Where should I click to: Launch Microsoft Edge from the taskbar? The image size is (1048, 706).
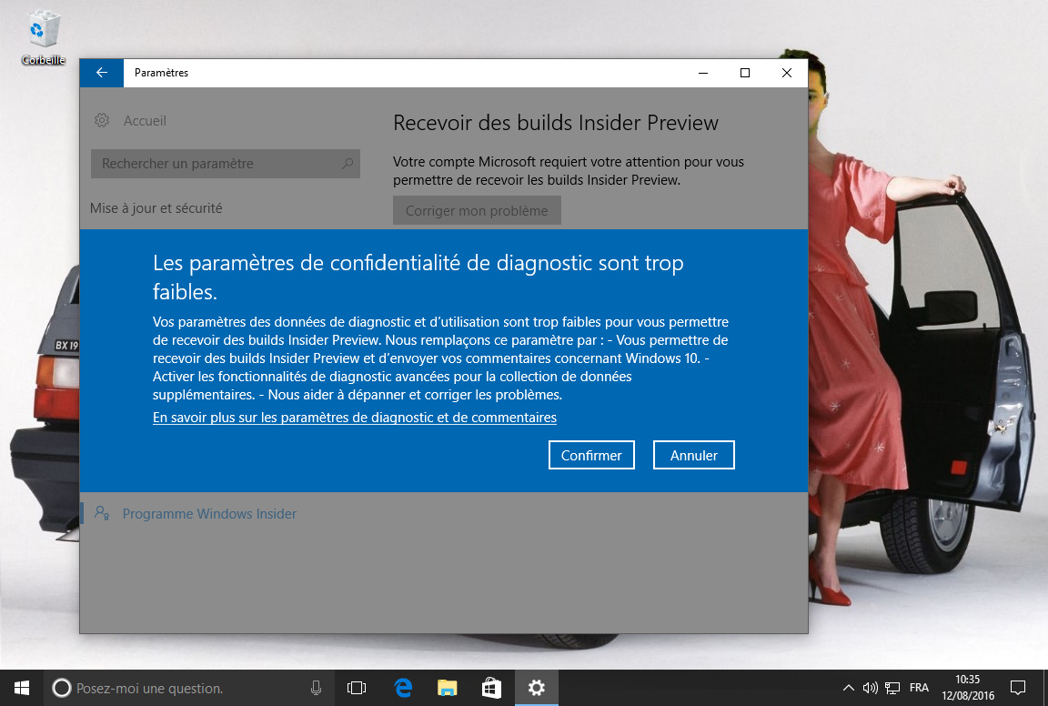403,688
